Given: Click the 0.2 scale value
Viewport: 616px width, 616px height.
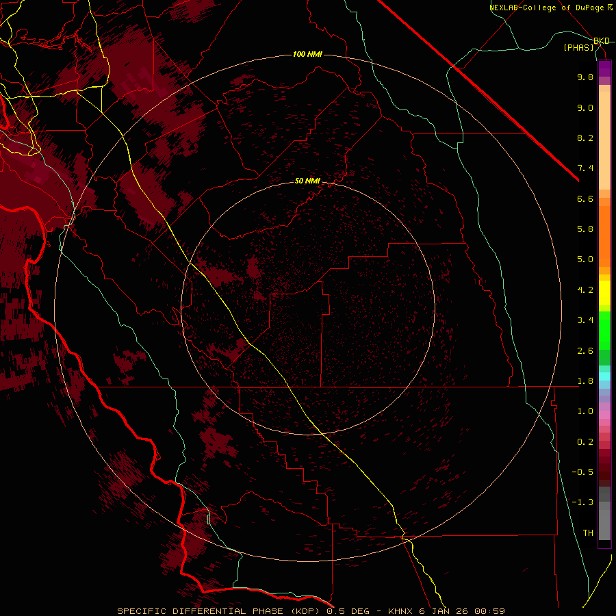Looking at the screenshot, I should click(585, 442).
